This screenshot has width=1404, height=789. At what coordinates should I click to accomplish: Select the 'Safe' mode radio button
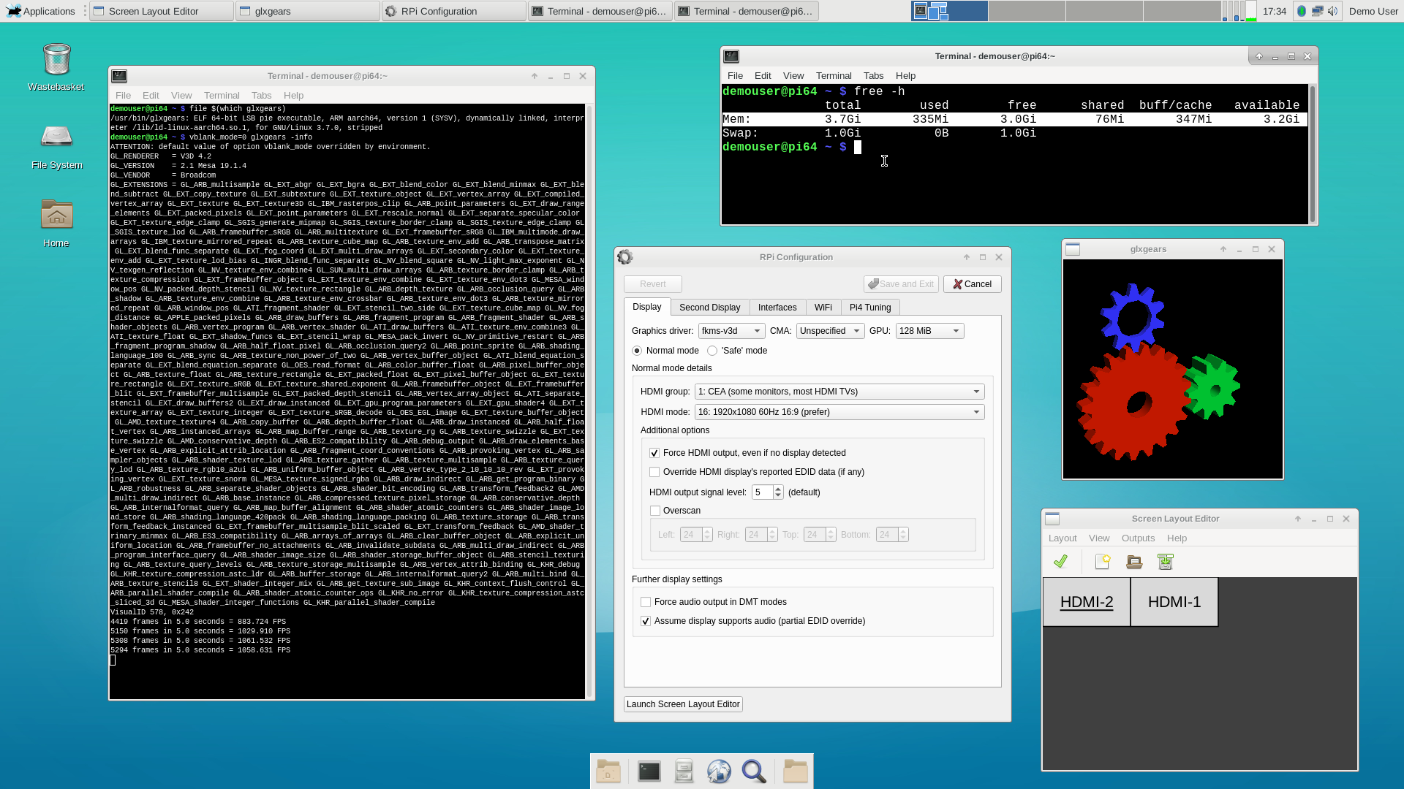tap(712, 351)
